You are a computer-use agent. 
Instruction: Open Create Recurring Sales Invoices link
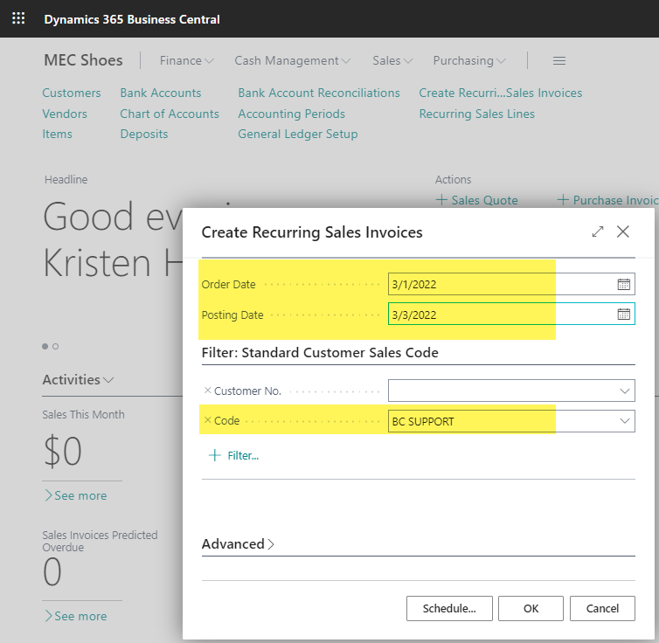(x=501, y=93)
